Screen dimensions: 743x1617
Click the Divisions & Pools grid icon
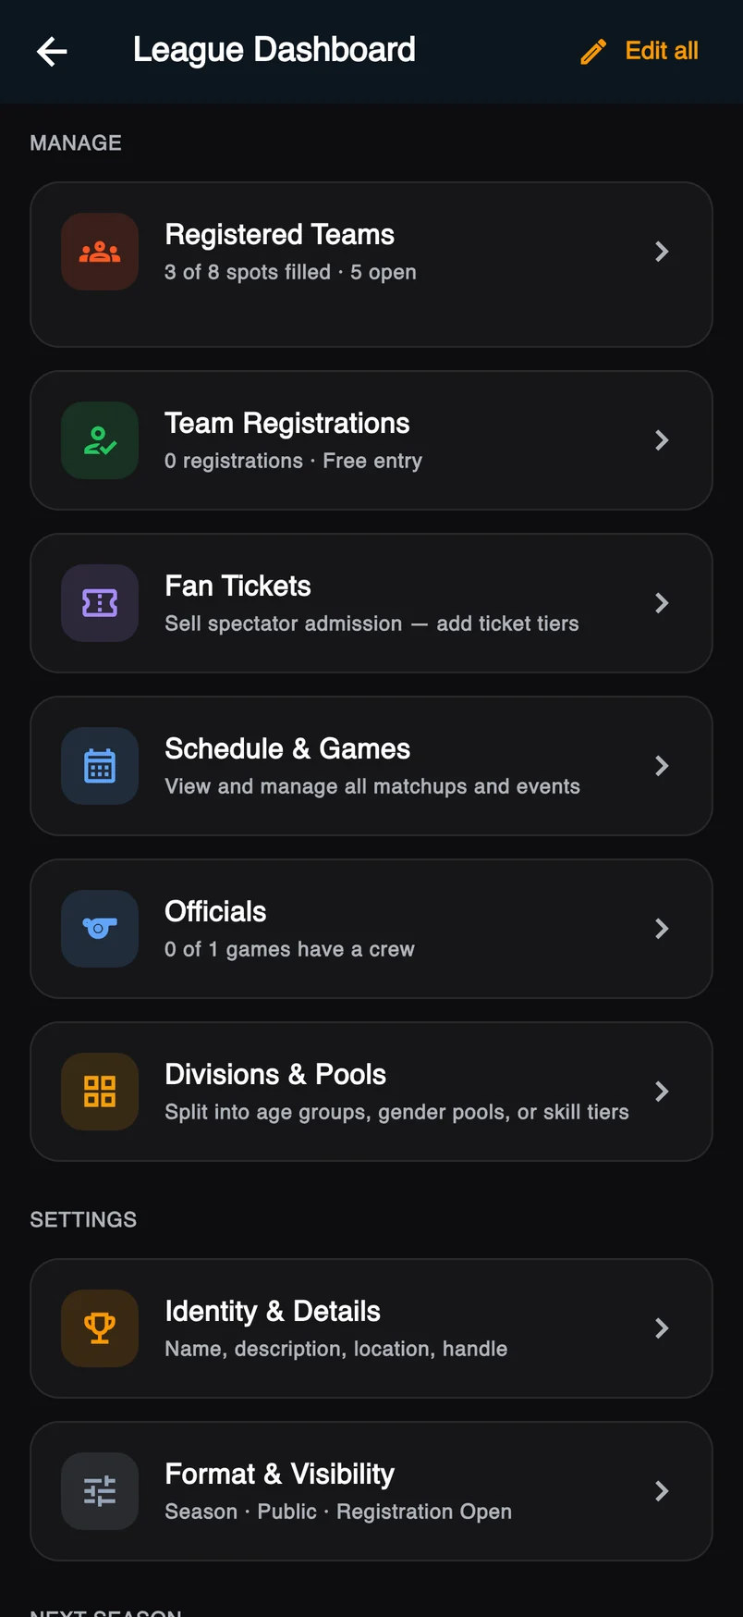pyautogui.click(x=100, y=1092)
